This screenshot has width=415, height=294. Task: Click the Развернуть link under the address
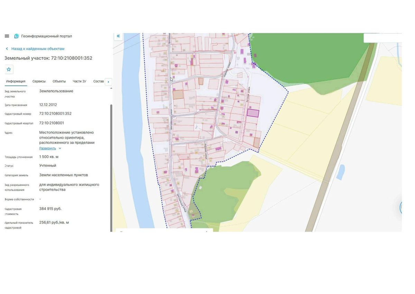click(x=47, y=148)
